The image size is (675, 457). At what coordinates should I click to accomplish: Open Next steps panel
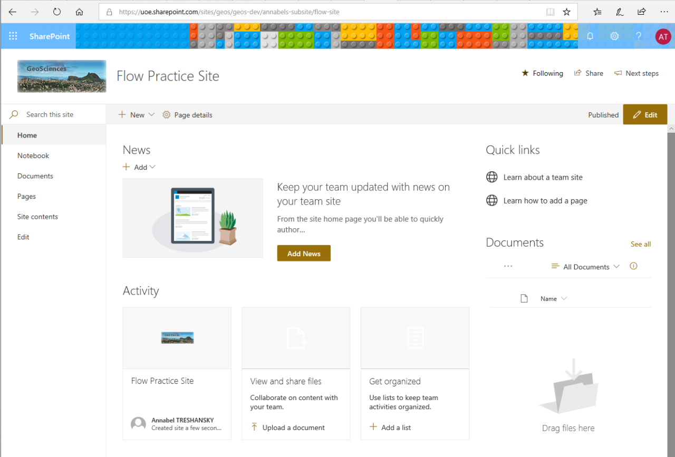coord(636,73)
